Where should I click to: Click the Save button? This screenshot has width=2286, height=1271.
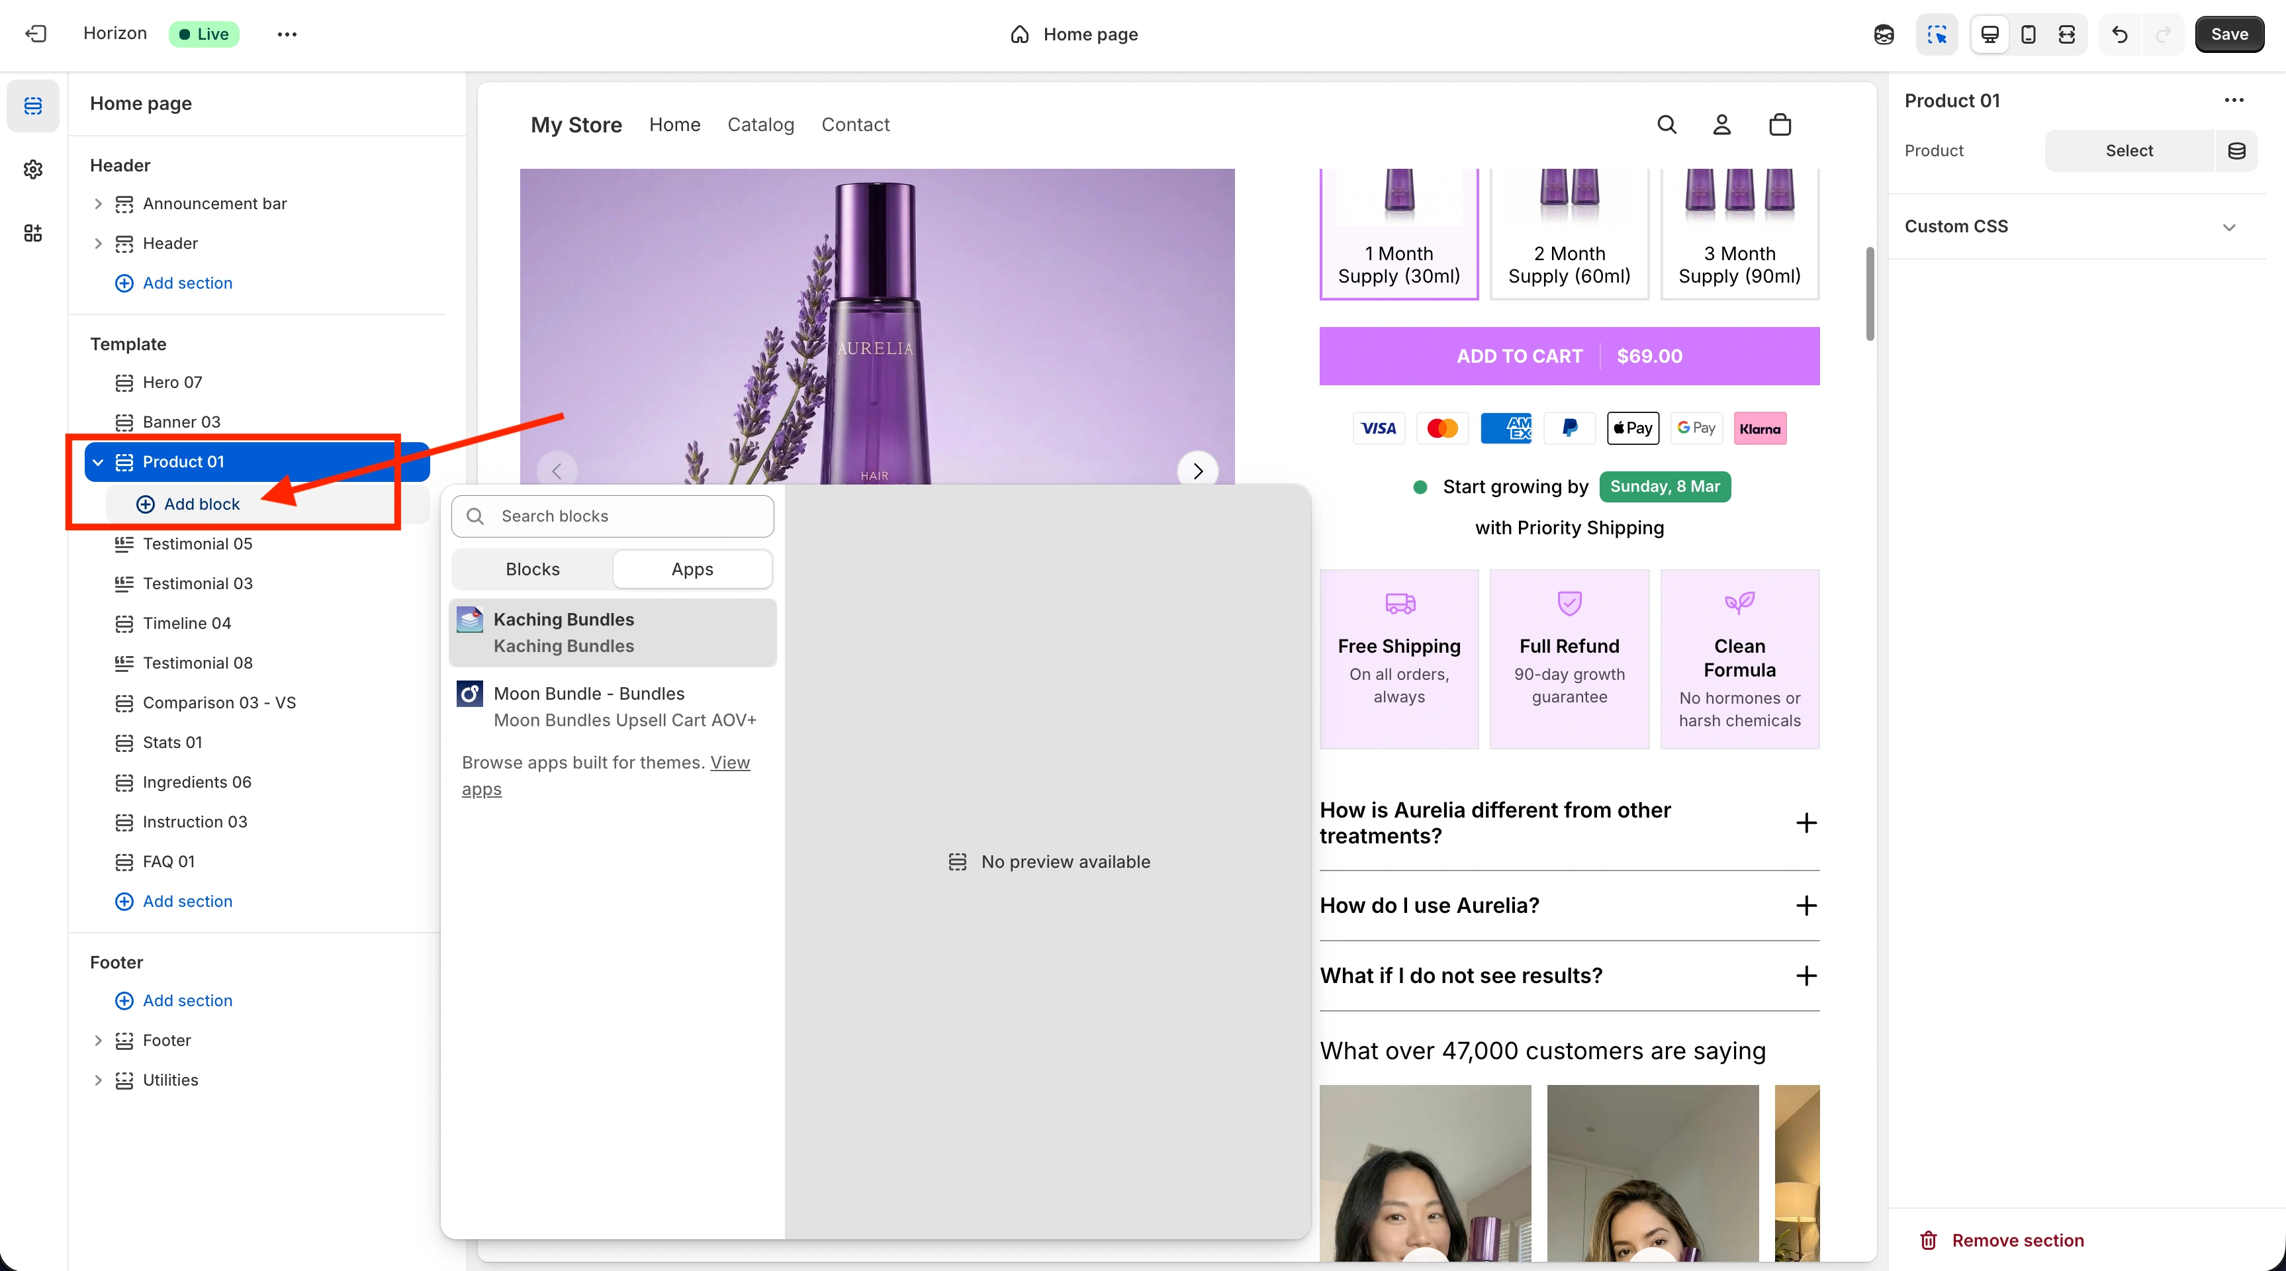[x=2229, y=34]
